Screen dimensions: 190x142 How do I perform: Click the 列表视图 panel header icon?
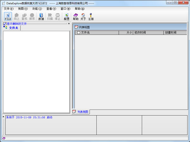point(76,27)
